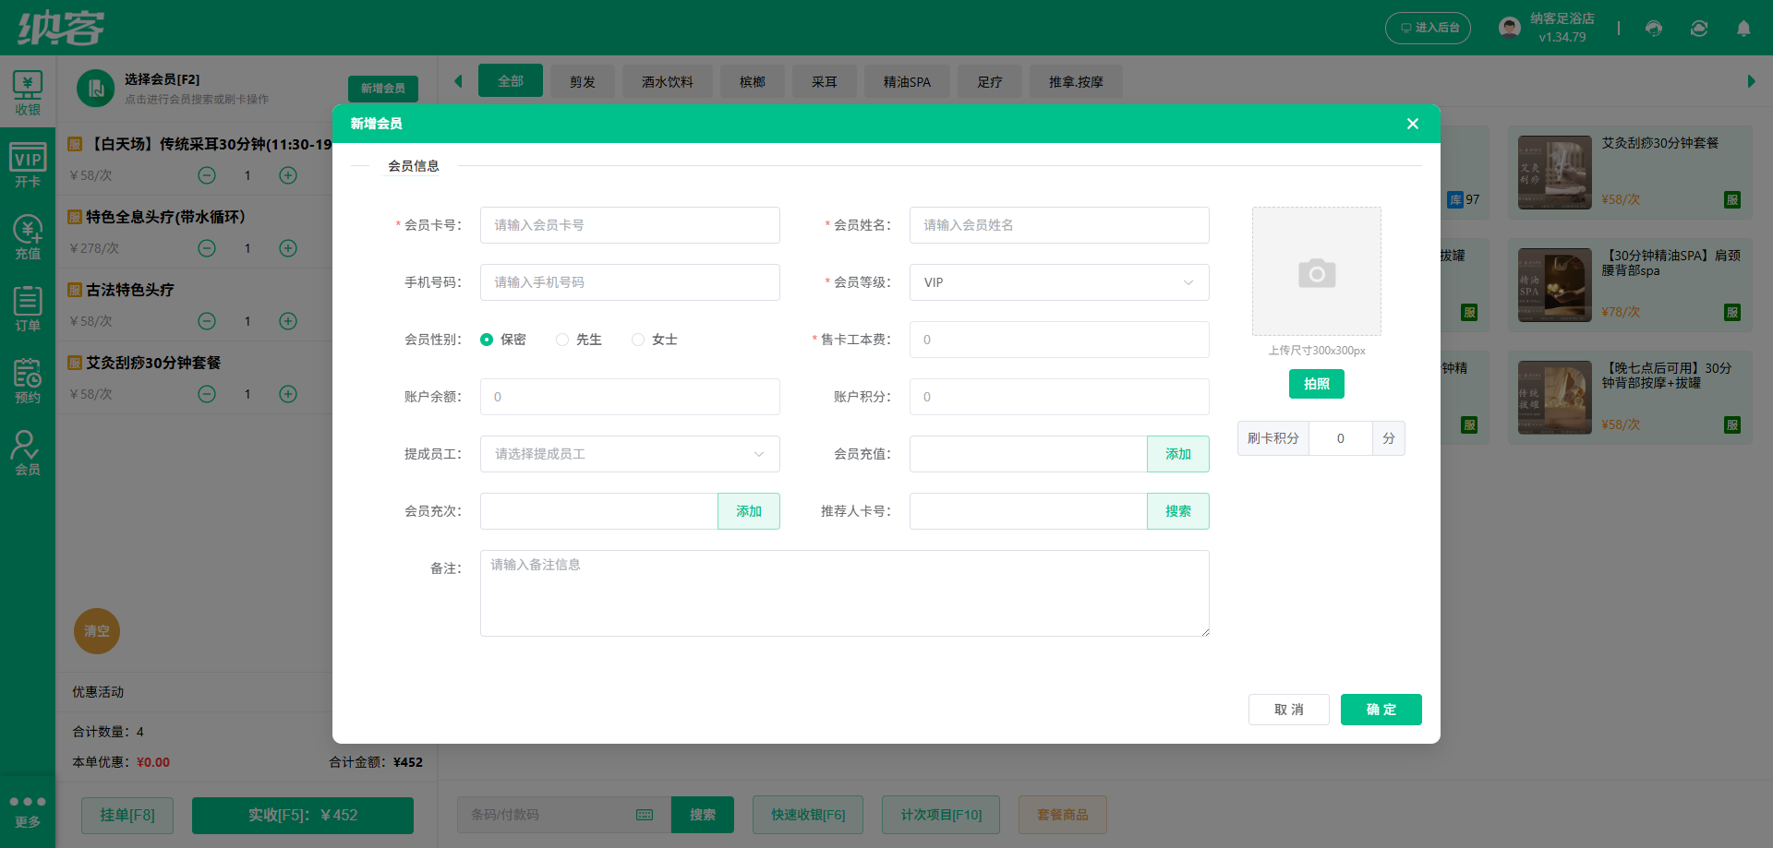Open the 预约 appointment sidebar icon
1773x848 pixels.
(x=28, y=381)
